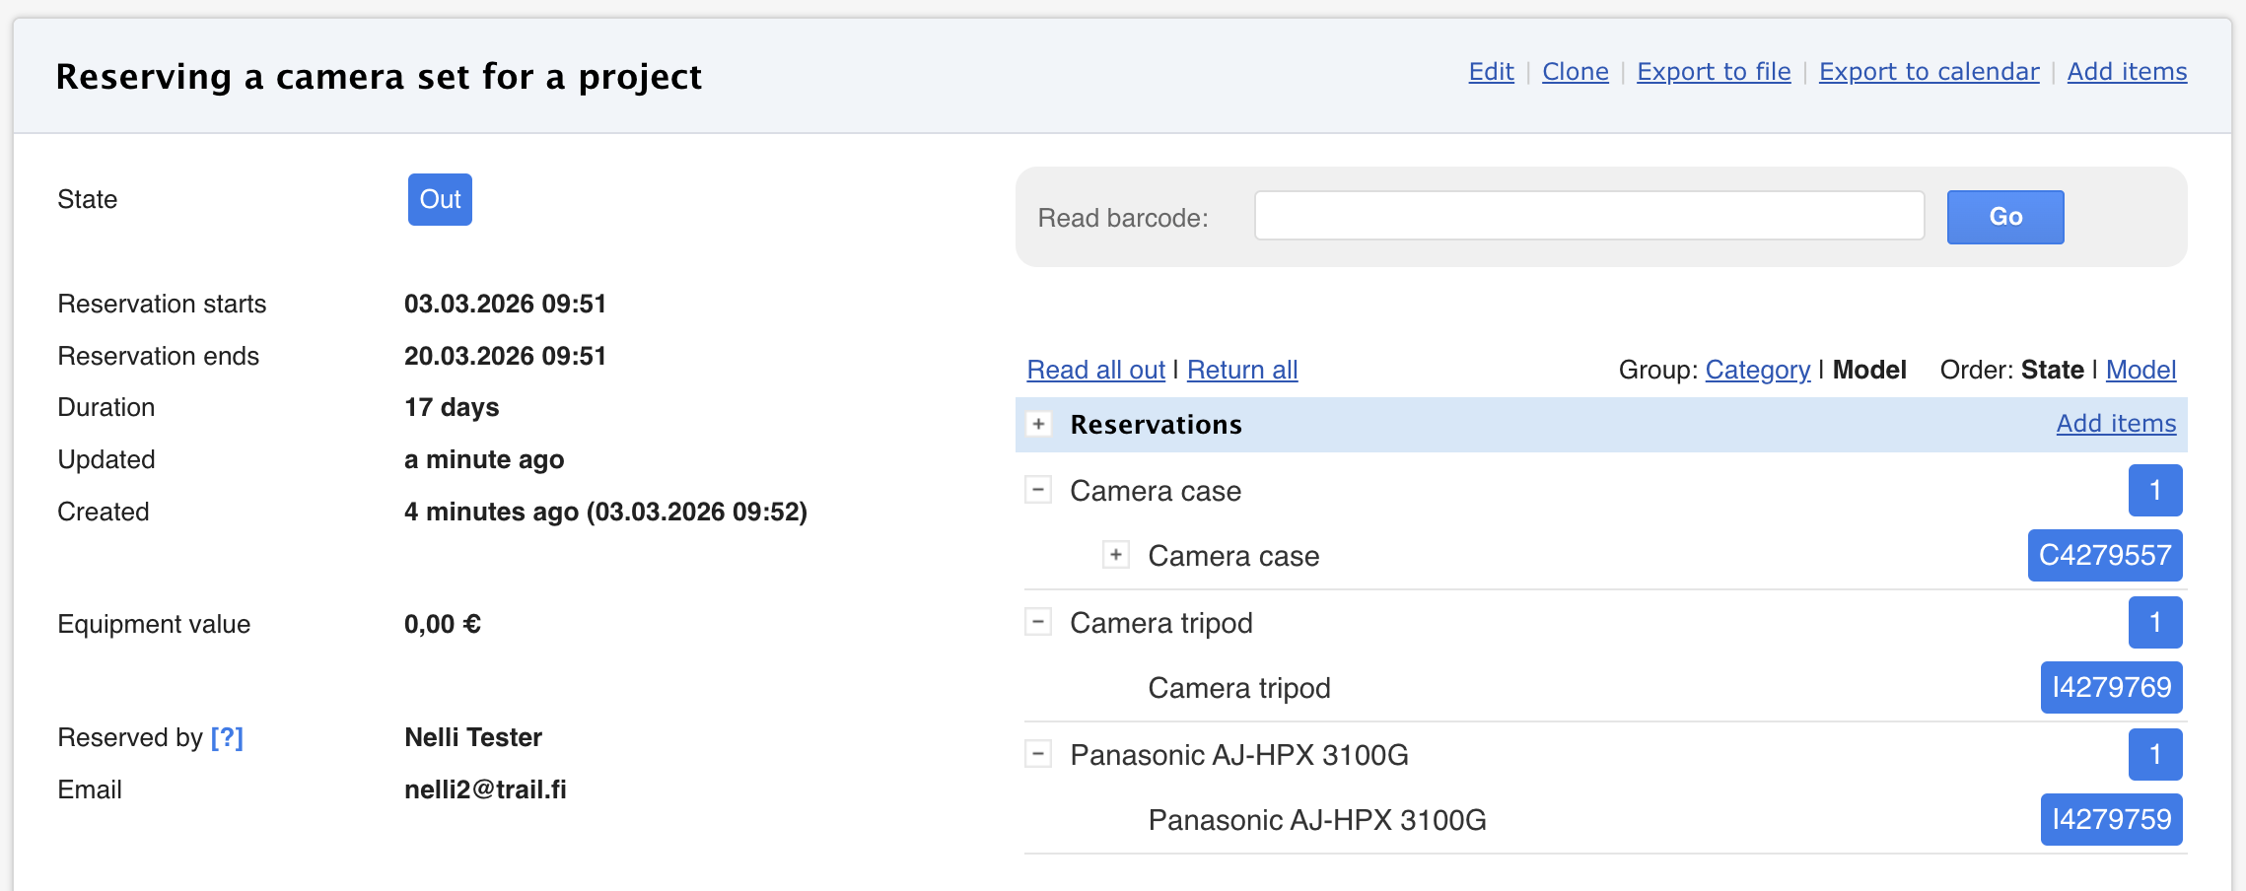Image resolution: width=2246 pixels, height=891 pixels.
Task: Click barcode badge C4279557
Action: pos(2104,555)
